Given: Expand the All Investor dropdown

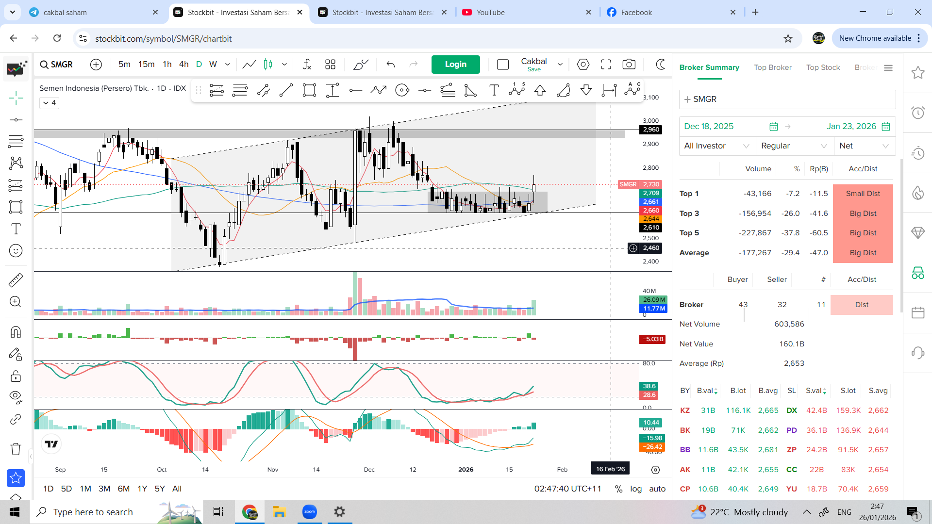Looking at the screenshot, I should click(716, 146).
